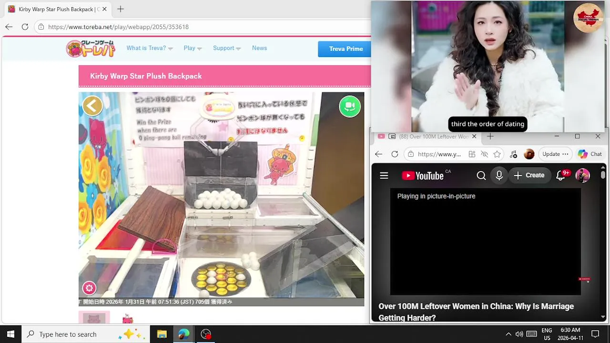Open the YouTube account avatar menu
The height and width of the screenshot is (343, 610).
coord(583,176)
